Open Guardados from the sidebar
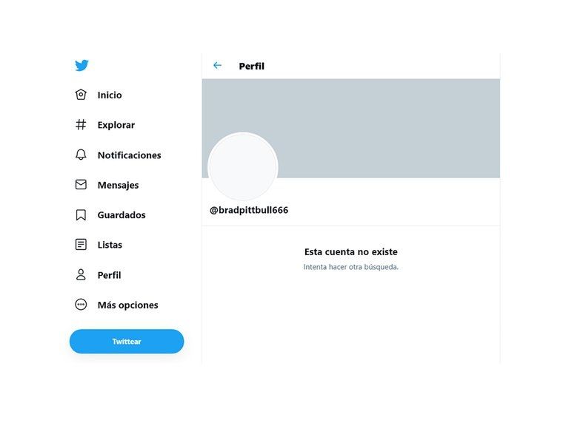The width and height of the screenshot is (569, 426). [122, 215]
